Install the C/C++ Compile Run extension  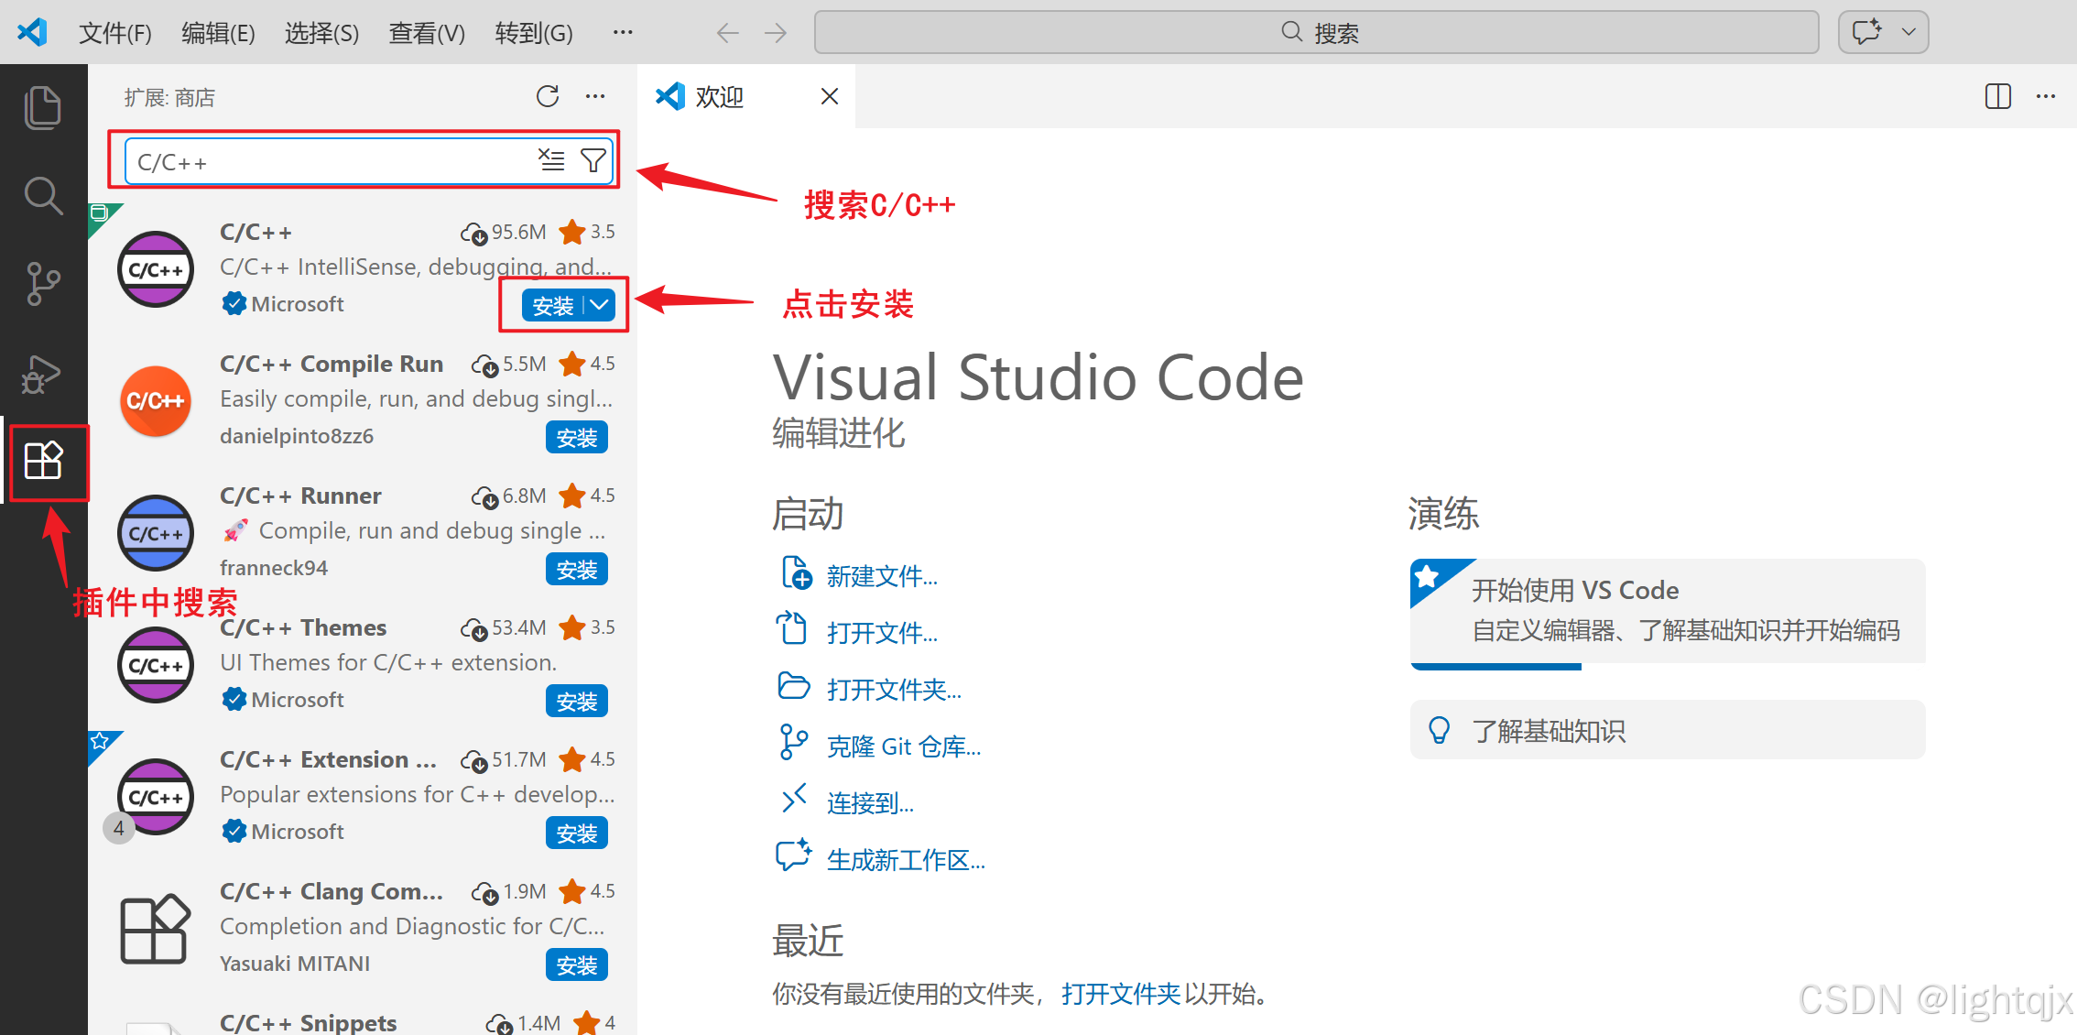[x=576, y=438]
